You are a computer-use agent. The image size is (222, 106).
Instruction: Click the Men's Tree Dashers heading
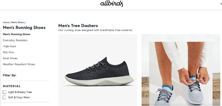78,26
